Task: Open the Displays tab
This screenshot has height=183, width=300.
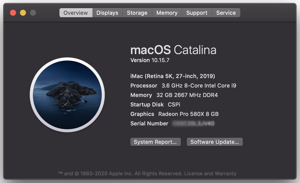Action: click(x=107, y=13)
